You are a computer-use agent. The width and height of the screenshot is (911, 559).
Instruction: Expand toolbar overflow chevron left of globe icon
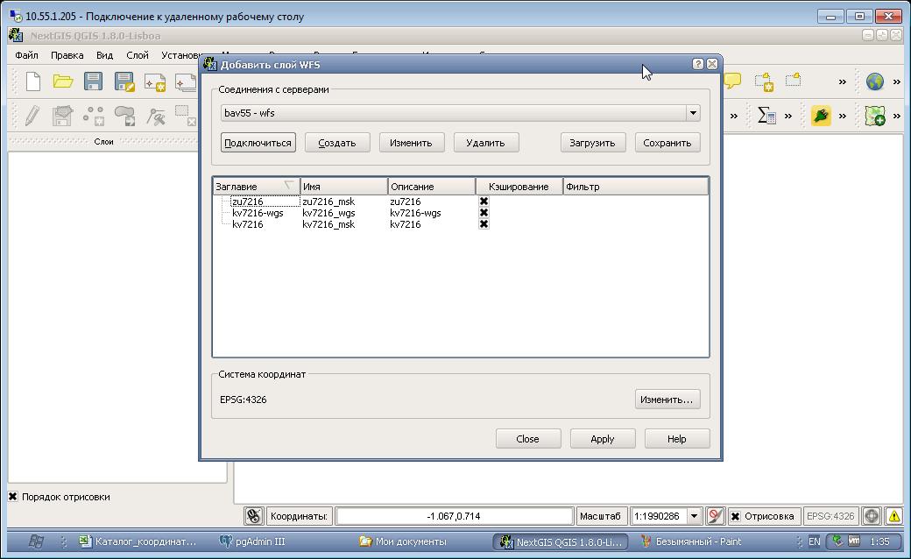tap(843, 82)
